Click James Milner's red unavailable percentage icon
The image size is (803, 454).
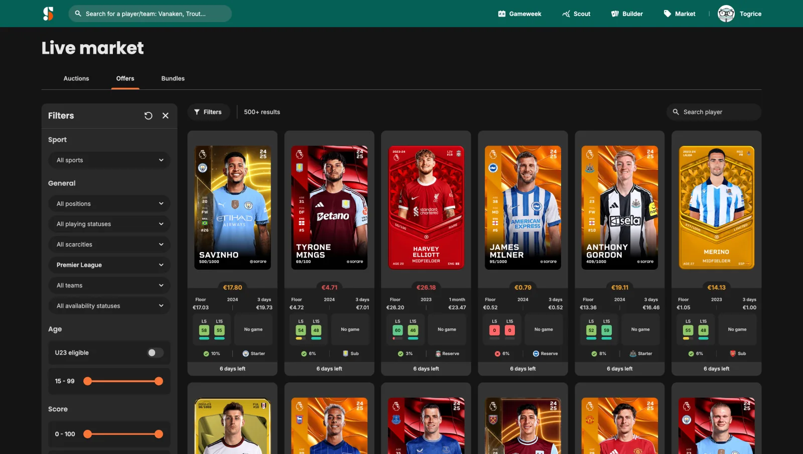497,354
